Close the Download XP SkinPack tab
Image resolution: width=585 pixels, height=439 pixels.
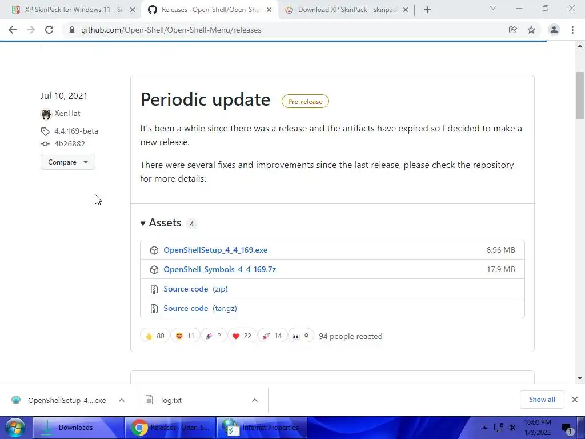[x=406, y=10]
